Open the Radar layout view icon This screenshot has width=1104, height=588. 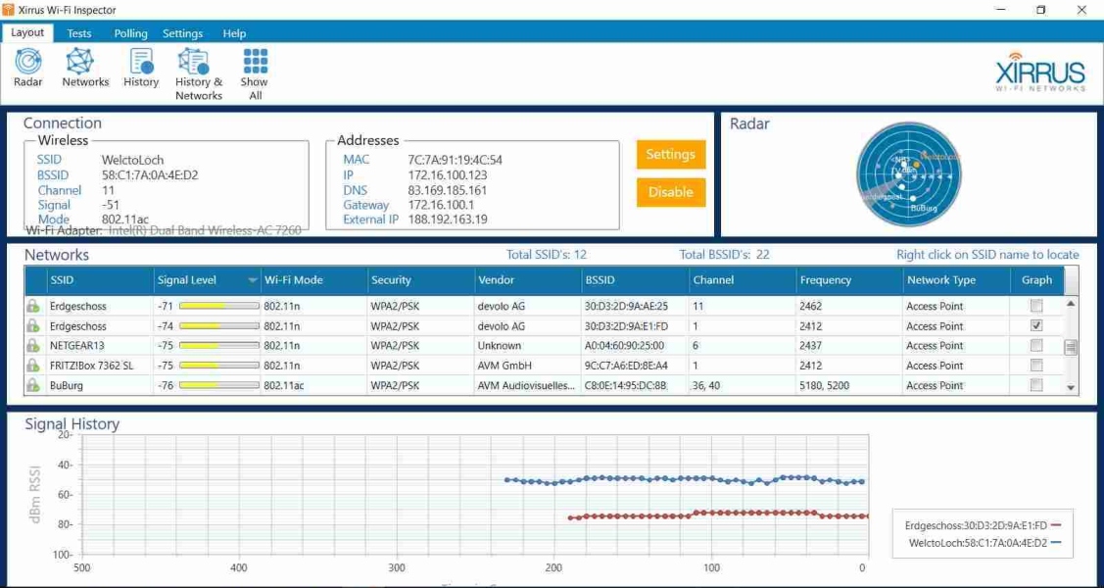[x=28, y=62]
